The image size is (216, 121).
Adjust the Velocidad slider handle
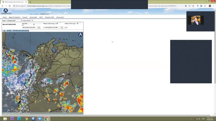(34, 24)
